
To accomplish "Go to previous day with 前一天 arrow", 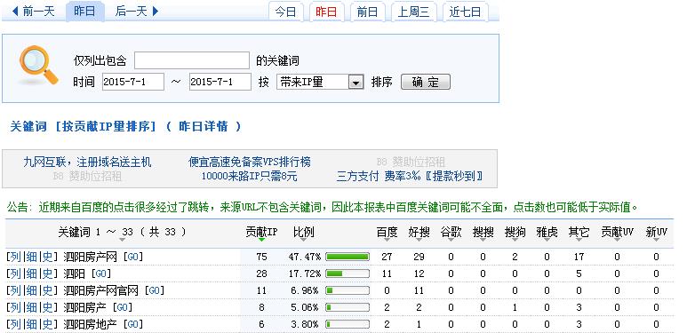I will [x=33, y=12].
